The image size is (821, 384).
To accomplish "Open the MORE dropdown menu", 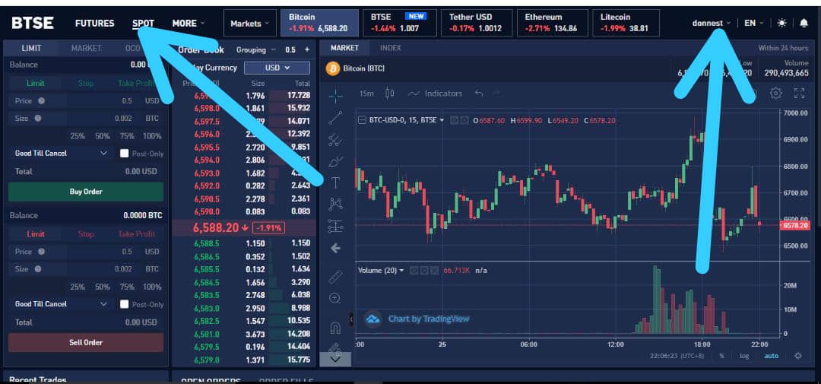I will [189, 23].
